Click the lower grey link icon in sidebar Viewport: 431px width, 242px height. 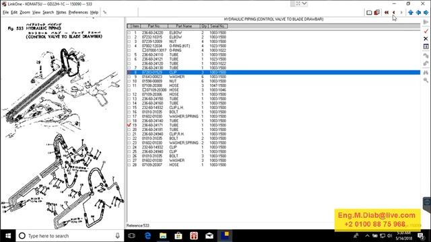coord(426,63)
